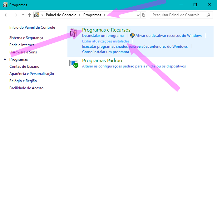
Task: Click Como instalar um programa
Action: [x=106, y=52]
